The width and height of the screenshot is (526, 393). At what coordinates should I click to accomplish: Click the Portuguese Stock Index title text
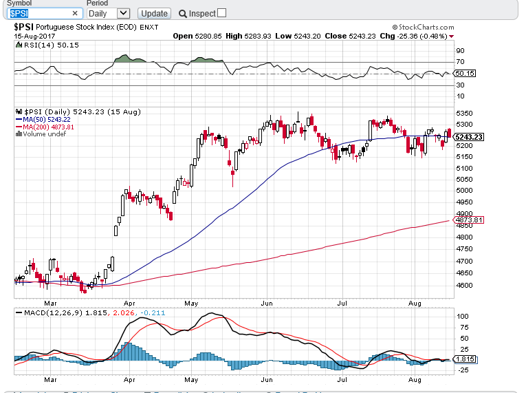pos(86,28)
